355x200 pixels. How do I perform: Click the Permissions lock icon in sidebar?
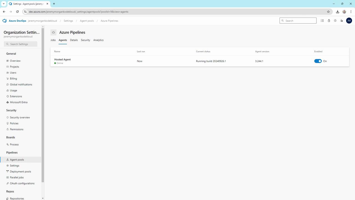(x=7, y=129)
